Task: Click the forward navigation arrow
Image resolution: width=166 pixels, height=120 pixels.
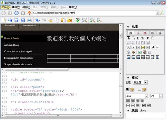Action: [x=10, y=13]
